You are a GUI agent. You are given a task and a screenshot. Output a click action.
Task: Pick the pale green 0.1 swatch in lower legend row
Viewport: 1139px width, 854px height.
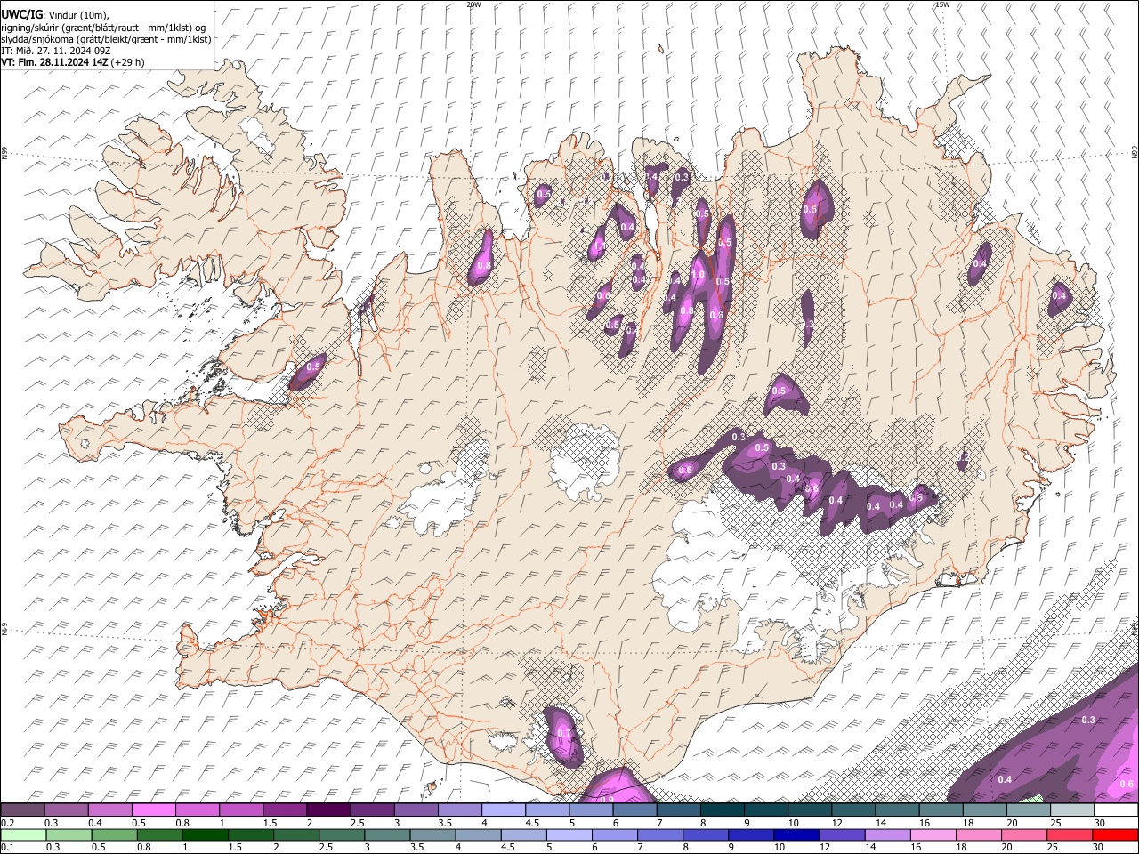tap(23, 834)
